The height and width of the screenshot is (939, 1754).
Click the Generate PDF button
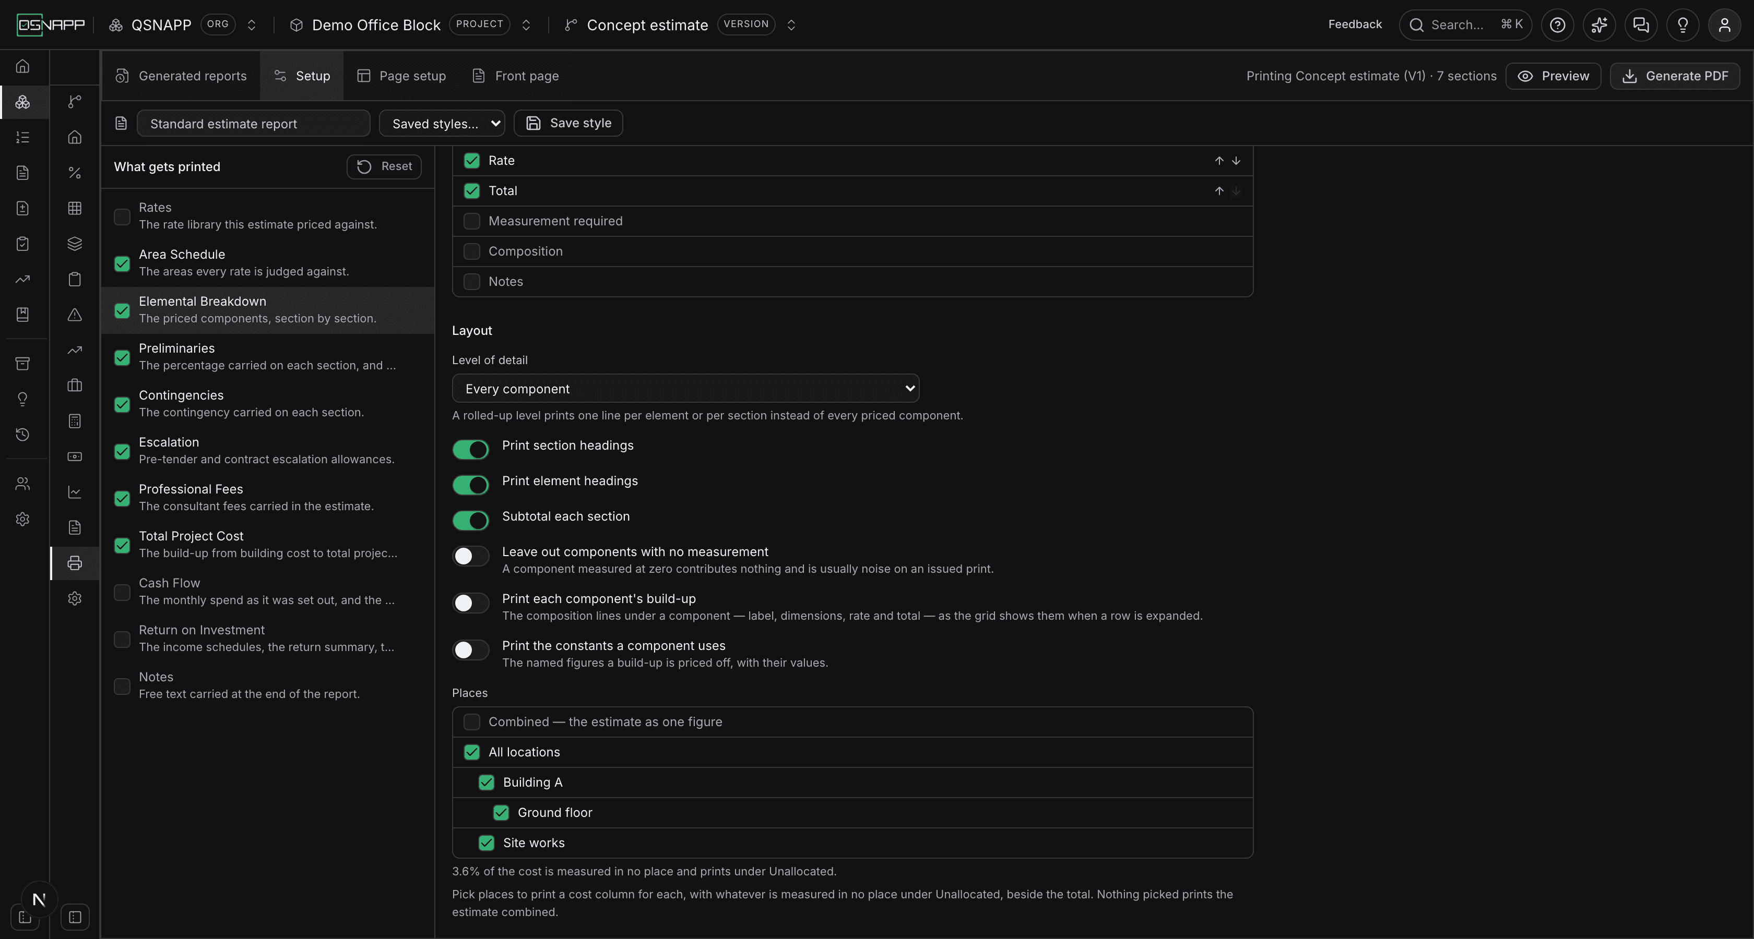(1675, 76)
